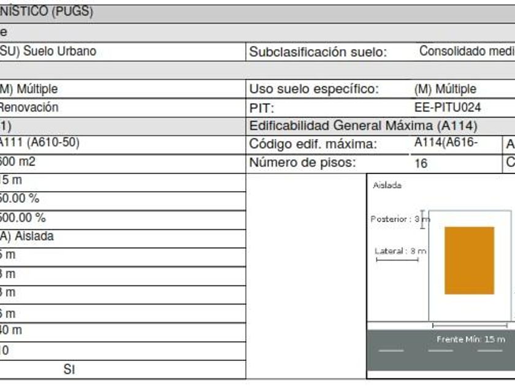Click the 'Lateral : 3 m' diagram label
The width and height of the screenshot is (515, 386).
(x=400, y=251)
